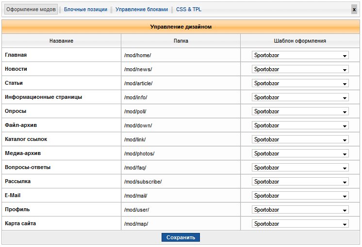Expand Карта сайта template dropdown
This screenshot has height=247, width=362.
coord(300,224)
